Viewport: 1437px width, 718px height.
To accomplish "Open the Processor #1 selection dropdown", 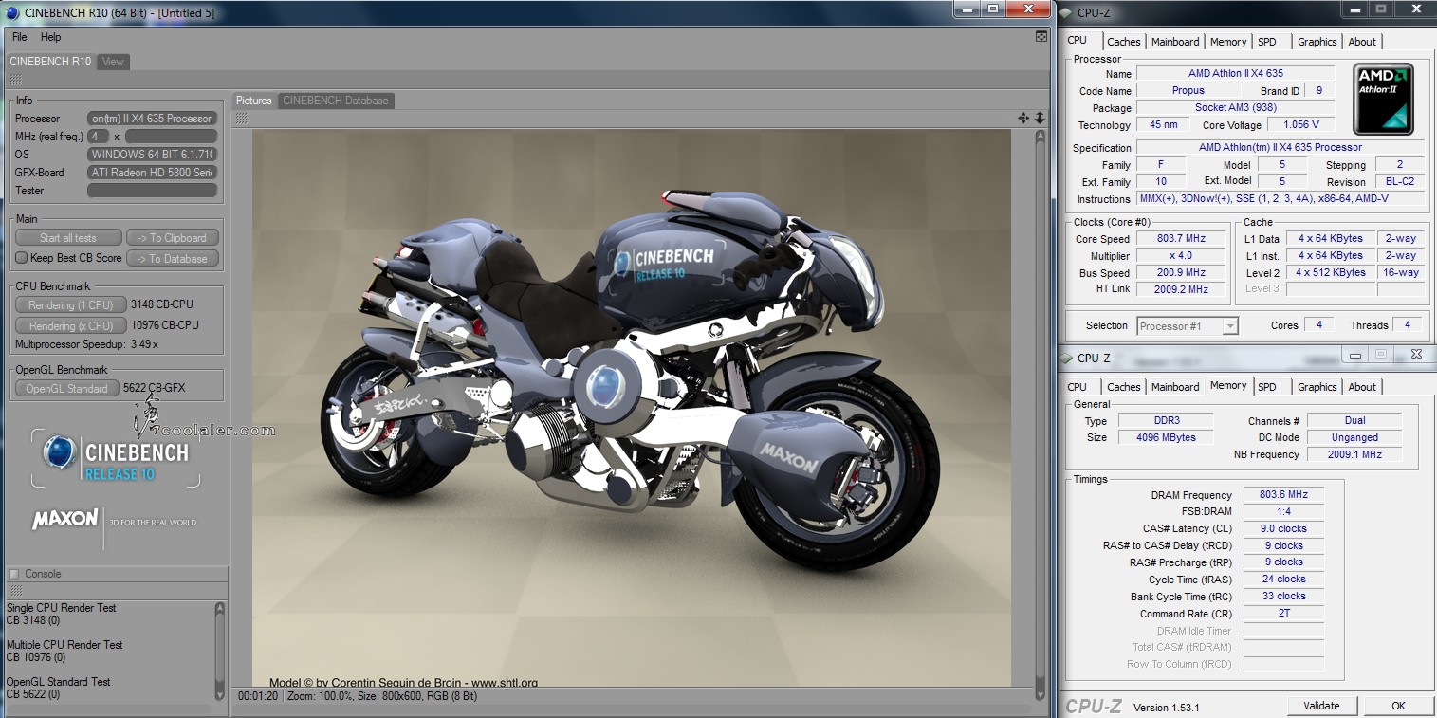I will tap(1188, 326).
